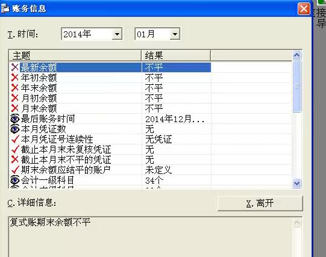The height and width of the screenshot is (257, 326).
Task: Select the 年初余额 row
Action: coord(150,78)
